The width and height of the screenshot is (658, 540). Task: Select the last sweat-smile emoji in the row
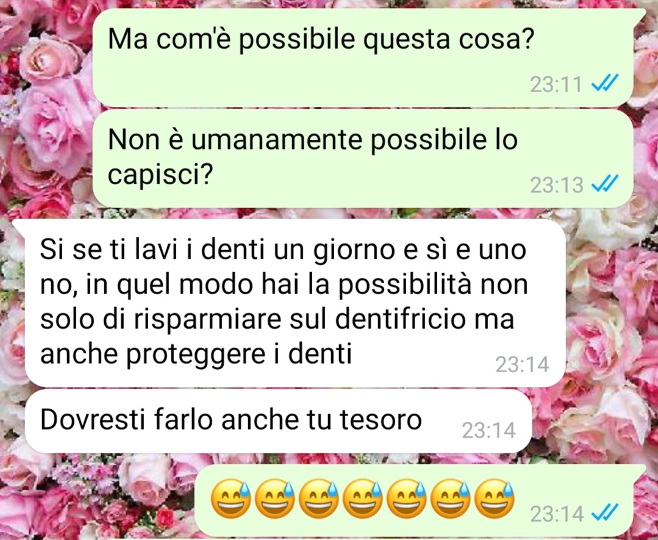click(495, 498)
